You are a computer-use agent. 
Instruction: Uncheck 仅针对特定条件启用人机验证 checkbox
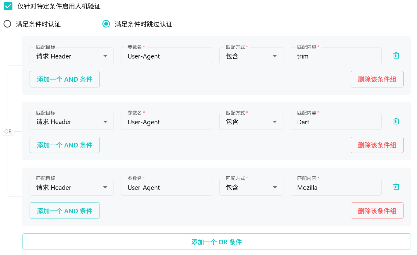click(x=8, y=6)
